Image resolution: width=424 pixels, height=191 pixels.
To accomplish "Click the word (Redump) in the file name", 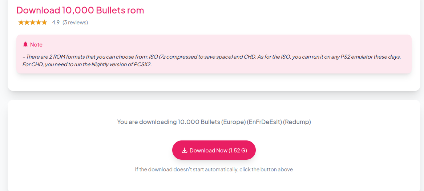I will click(297, 122).
